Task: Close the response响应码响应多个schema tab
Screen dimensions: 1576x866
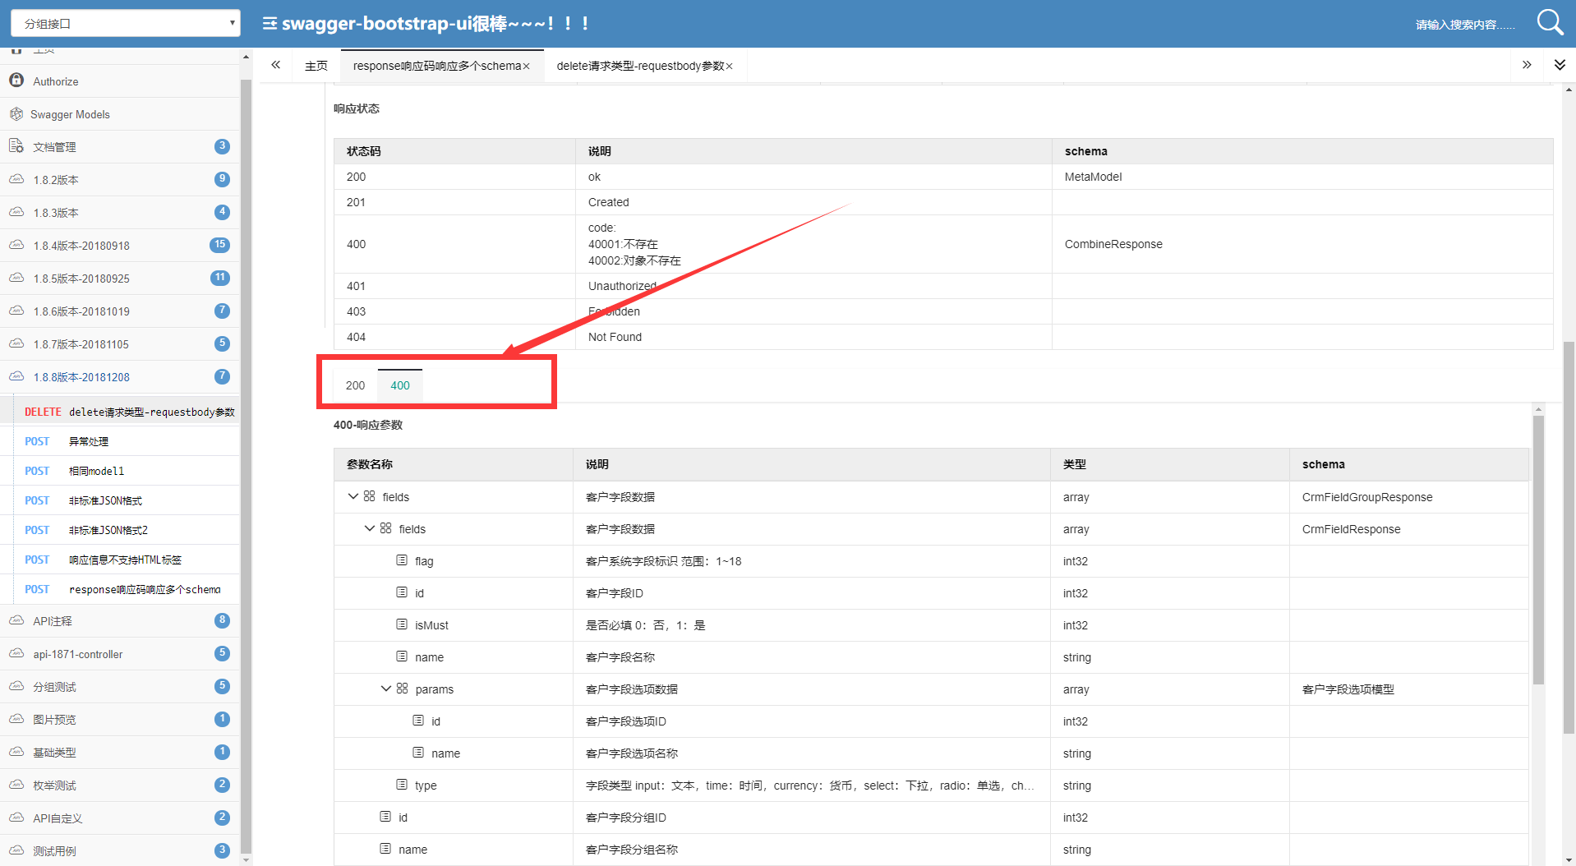Action: (527, 67)
